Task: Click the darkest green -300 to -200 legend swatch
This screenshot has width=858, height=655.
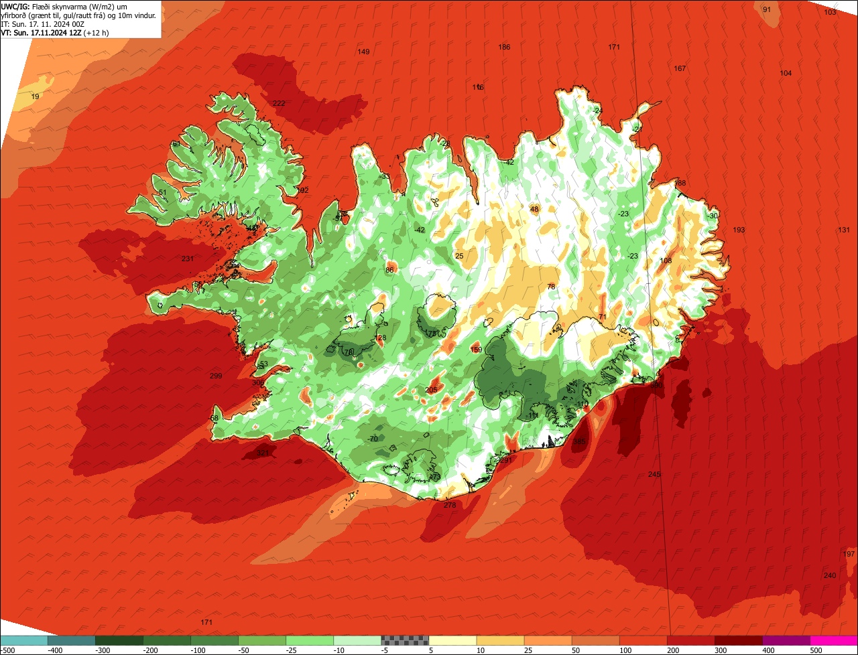Action: [x=119, y=640]
